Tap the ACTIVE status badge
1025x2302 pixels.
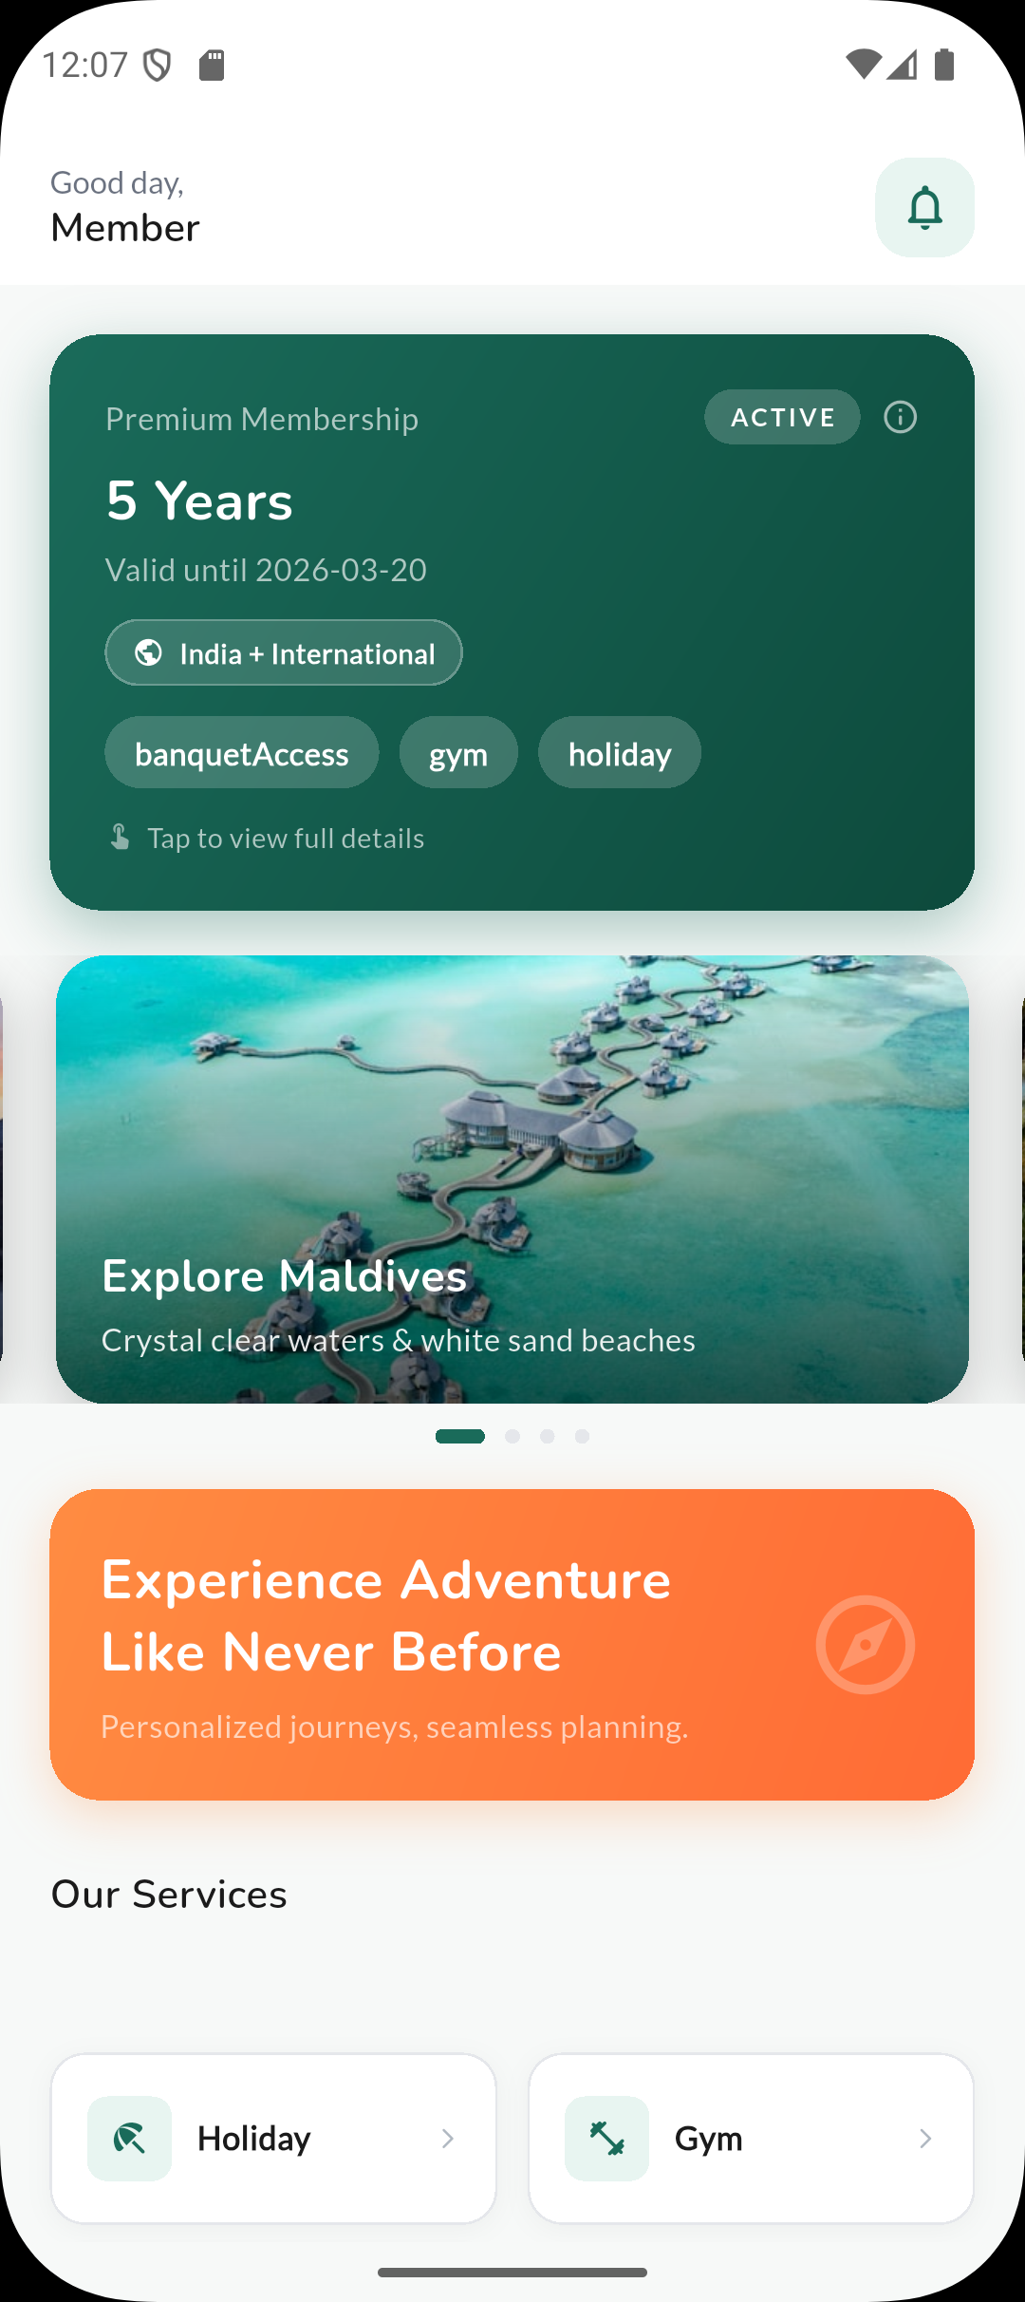(782, 417)
